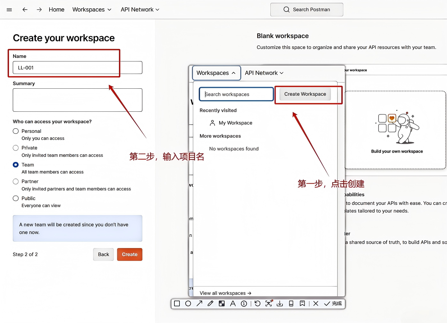Click the 'Recently visited' heading
Image resolution: width=447 pixels, height=323 pixels.
218,110
